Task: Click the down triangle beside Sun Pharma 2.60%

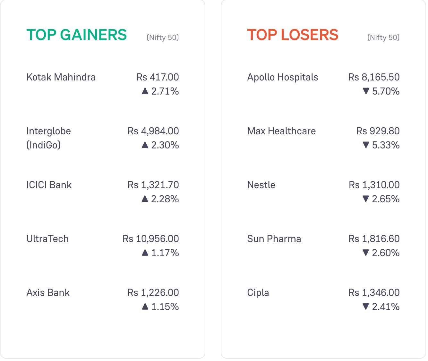Action: [x=366, y=253]
